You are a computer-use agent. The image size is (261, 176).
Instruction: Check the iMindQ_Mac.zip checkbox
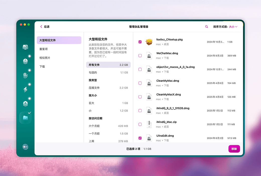tap(140, 124)
